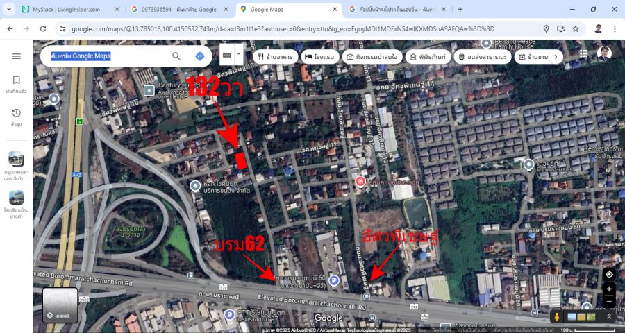Select the Street View pegman icon
Viewport: 625px width, 333px height.
click(x=556, y=316)
